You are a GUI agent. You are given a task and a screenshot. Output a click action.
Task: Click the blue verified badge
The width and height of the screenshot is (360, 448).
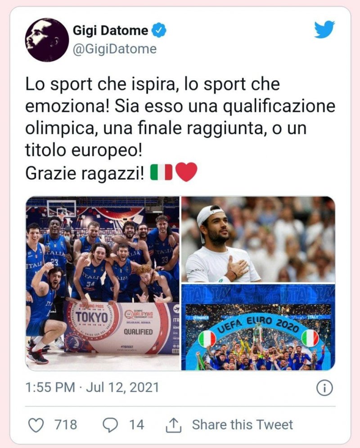tap(159, 30)
